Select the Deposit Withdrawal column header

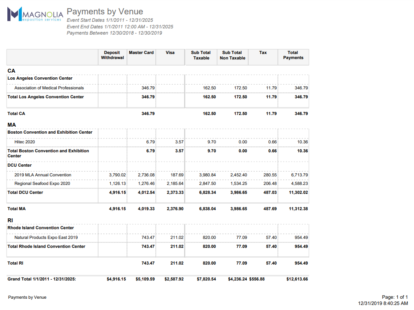pos(112,55)
